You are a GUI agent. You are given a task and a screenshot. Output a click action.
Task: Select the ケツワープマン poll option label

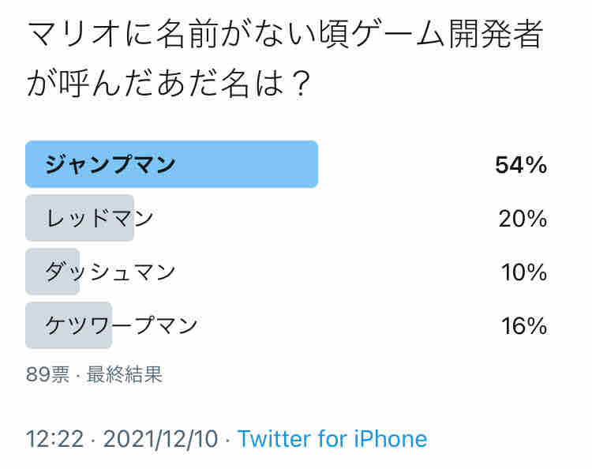pos(121,325)
